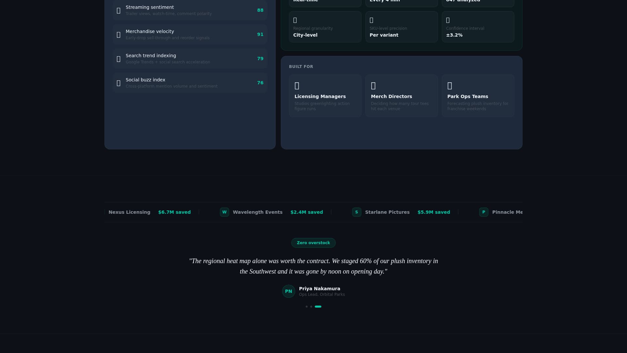Select the first carousel dot
627x353 pixels.
(307, 307)
